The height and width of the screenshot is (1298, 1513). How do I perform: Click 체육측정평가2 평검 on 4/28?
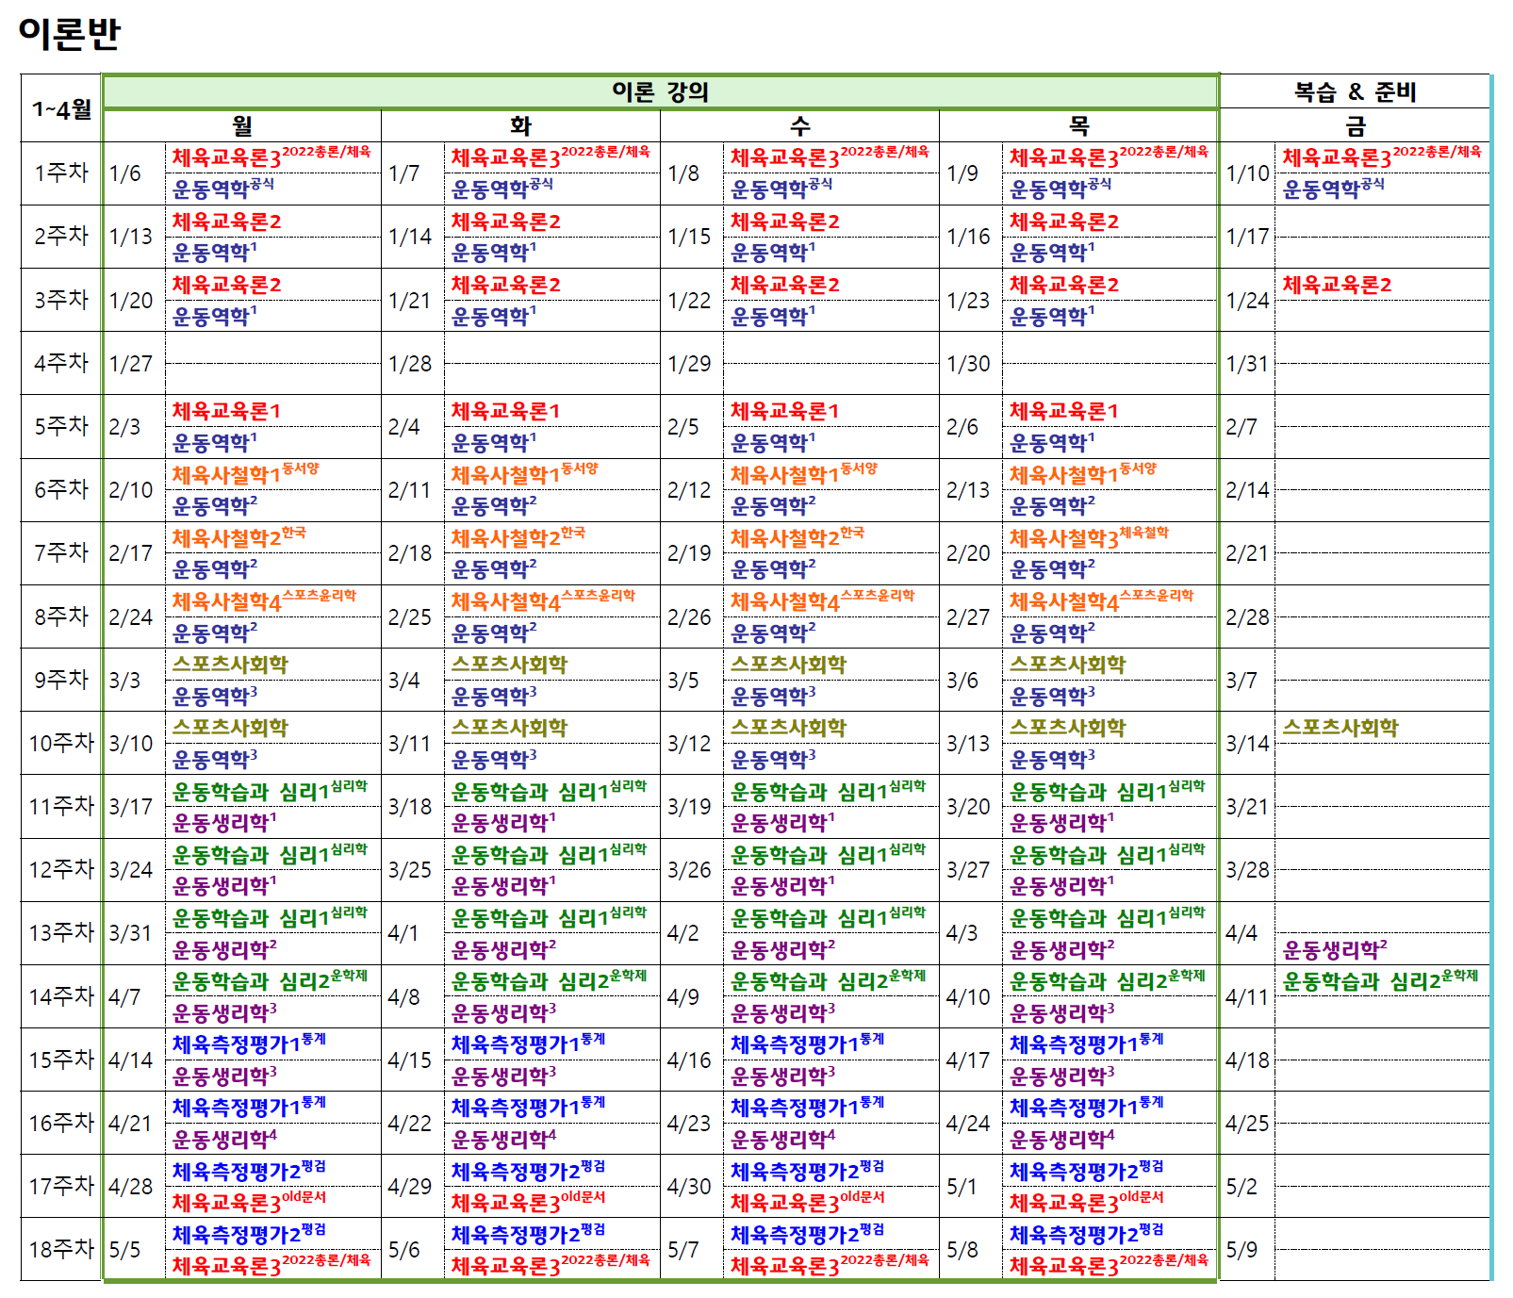[x=249, y=1171]
